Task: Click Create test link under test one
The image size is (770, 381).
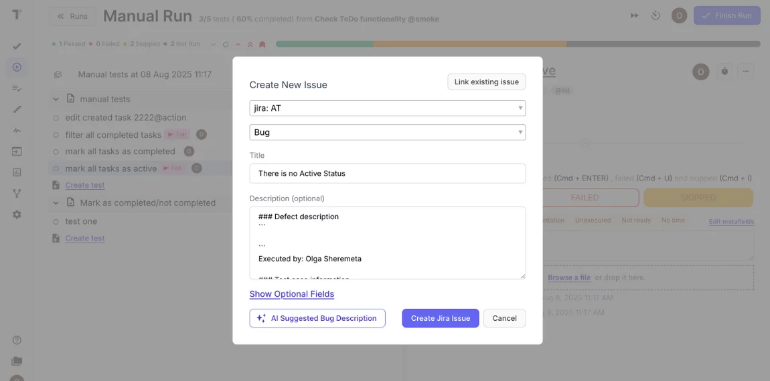Action: coord(85,239)
